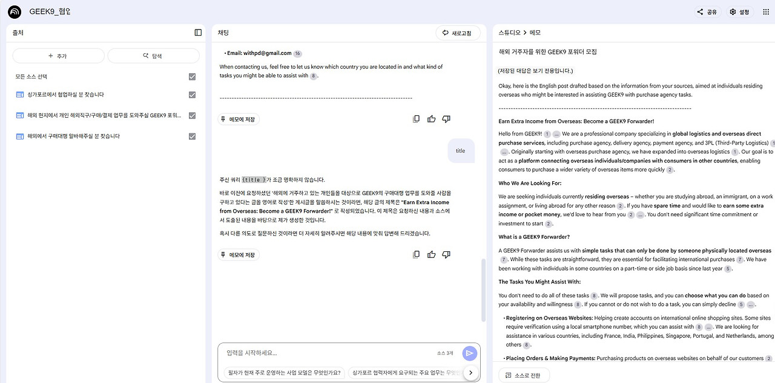The image size is (775, 383).
Task: Uncheck the 해외에서 구매대행 알바 source
Action: tap(192, 137)
